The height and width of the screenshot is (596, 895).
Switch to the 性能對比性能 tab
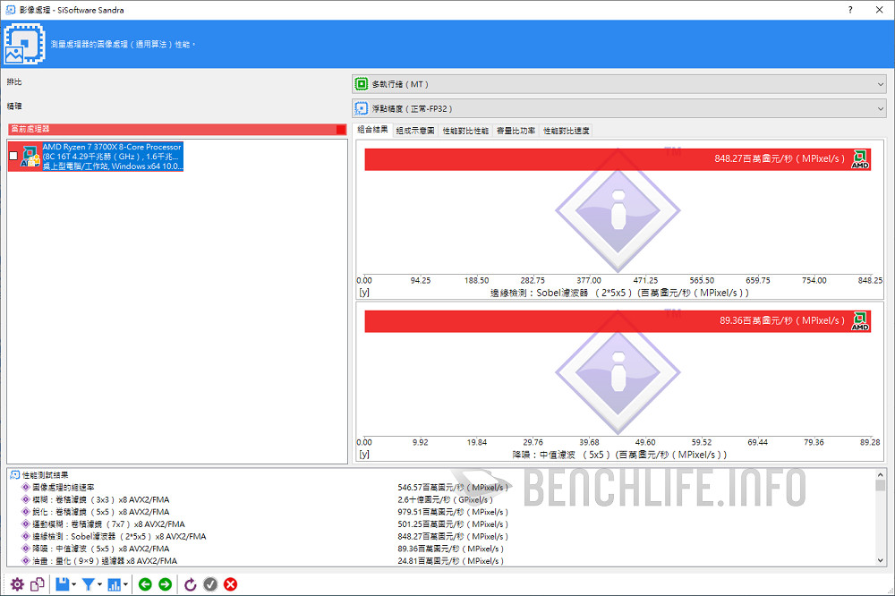click(465, 131)
